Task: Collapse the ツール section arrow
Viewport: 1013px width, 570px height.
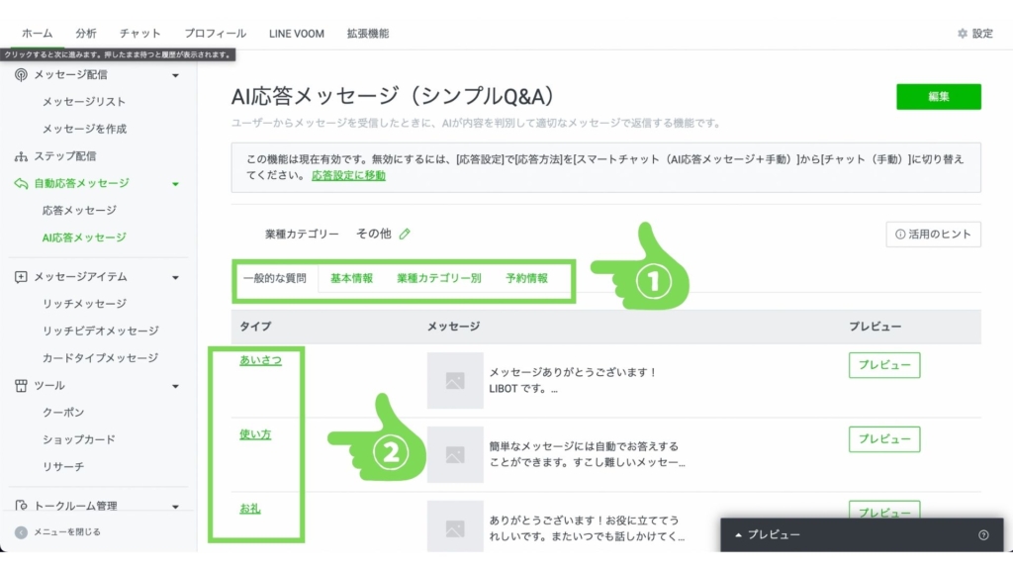Action: [x=175, y=386]
